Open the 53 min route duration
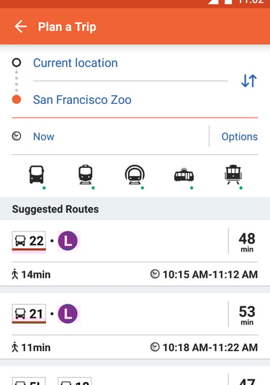The height and width of the screenshot is (385, 270). tap(247, 315)
